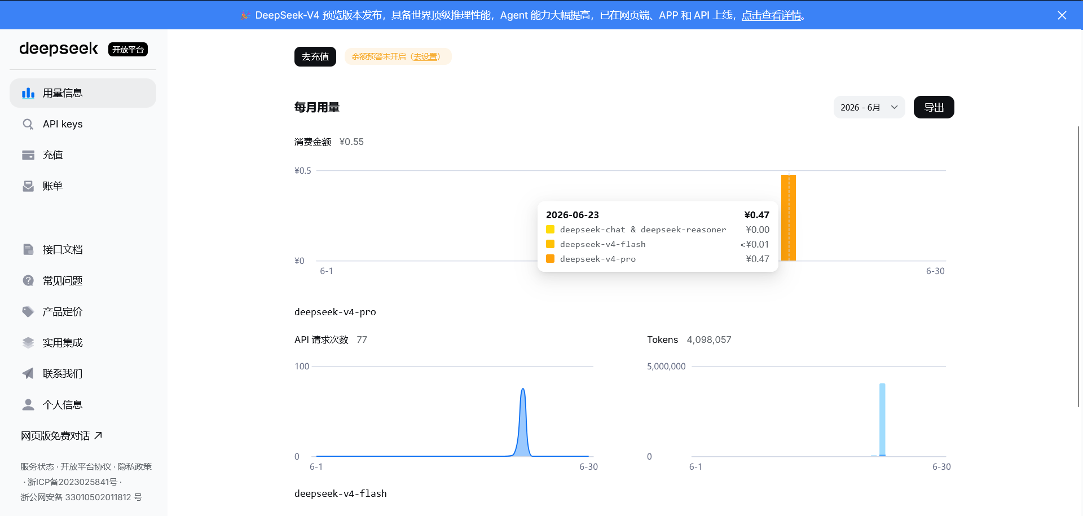Click the yellow deepseek-chat legend swatch

pos(550,230)
